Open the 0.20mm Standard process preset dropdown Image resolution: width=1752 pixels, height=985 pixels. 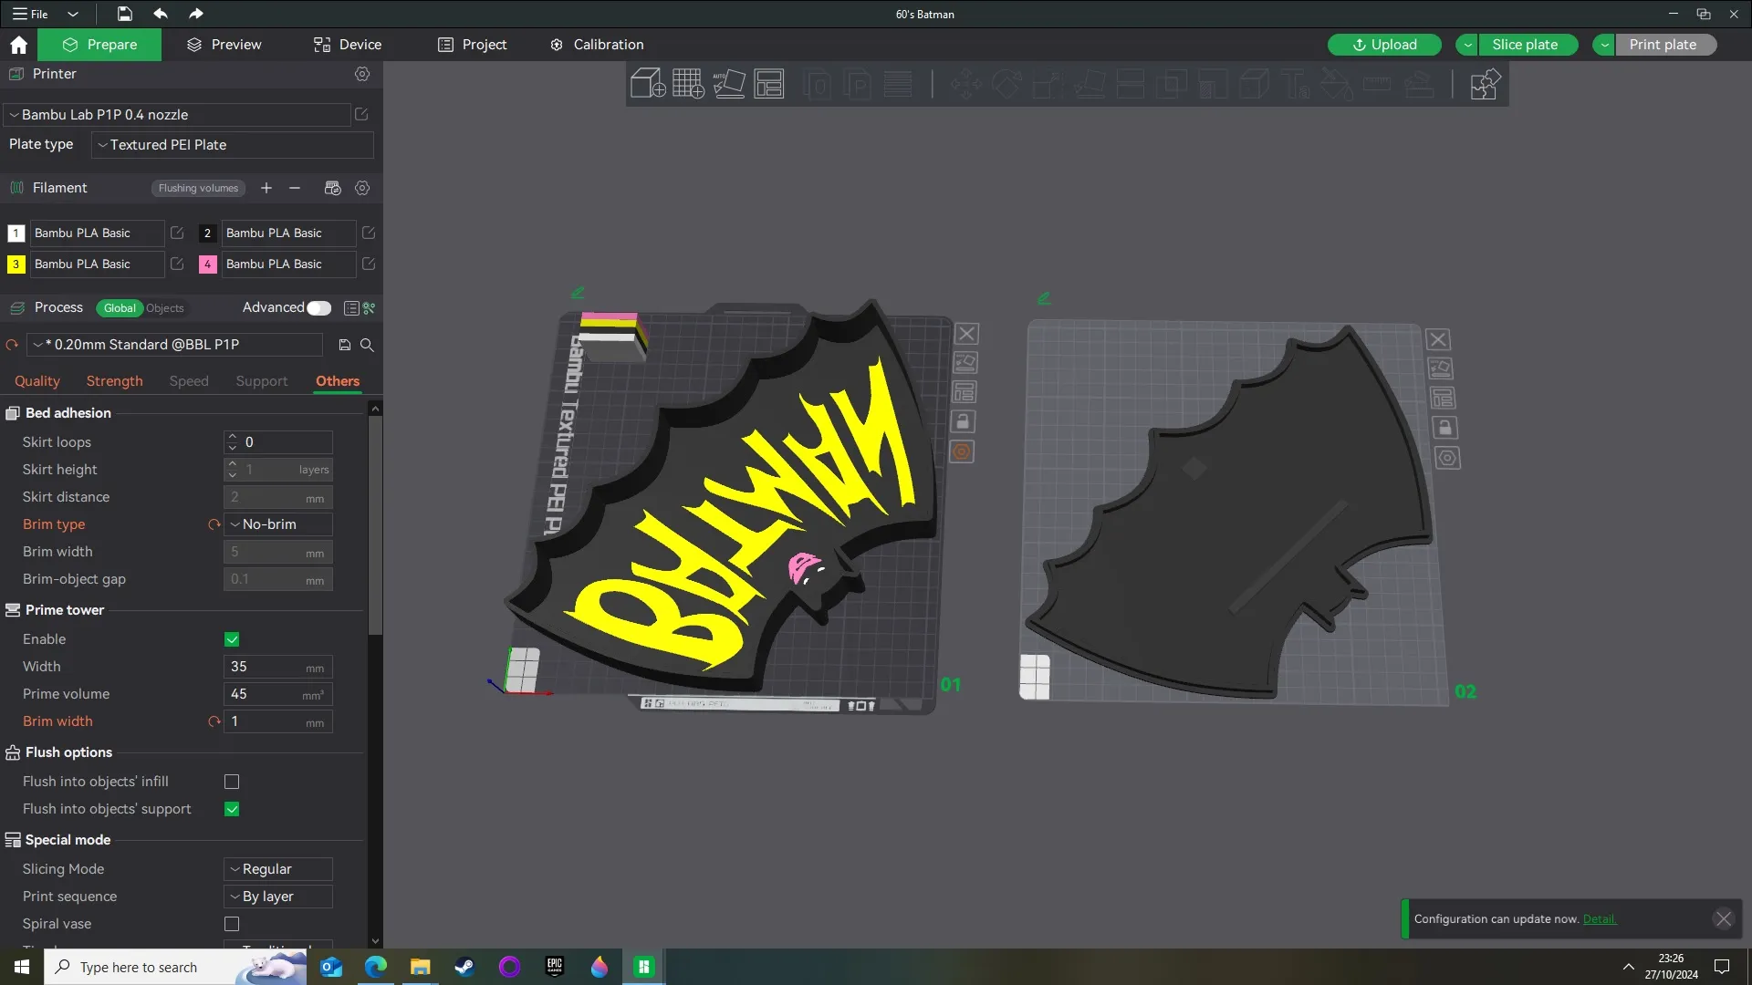tap(175, 345)
